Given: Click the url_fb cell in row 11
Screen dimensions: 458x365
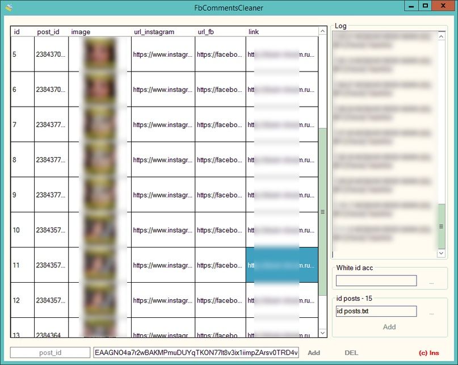Looking at the screenshot, I should click(x=221, y=265).
